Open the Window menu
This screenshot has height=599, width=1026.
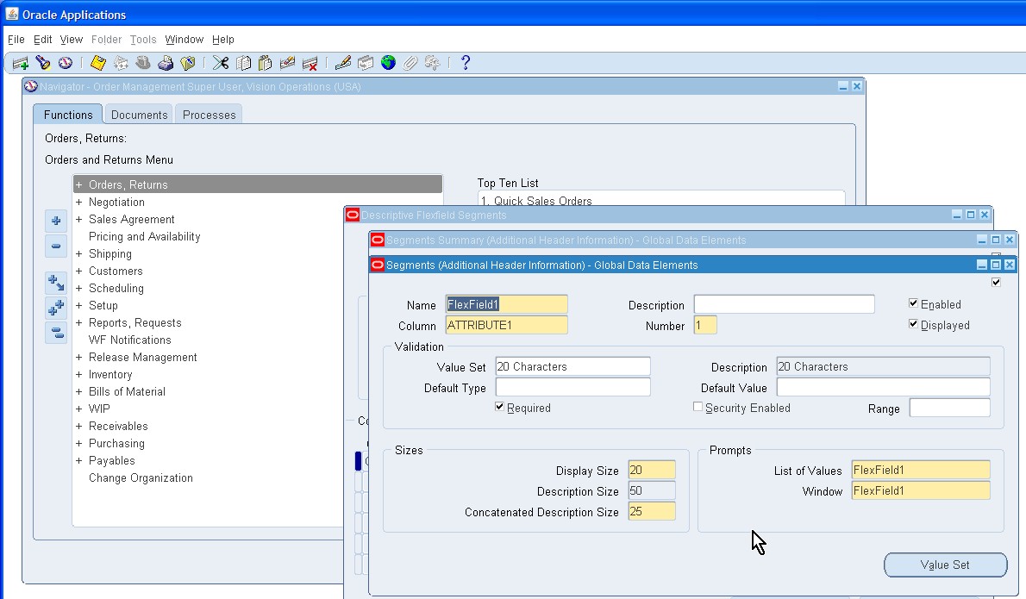[x=184, y=40]
